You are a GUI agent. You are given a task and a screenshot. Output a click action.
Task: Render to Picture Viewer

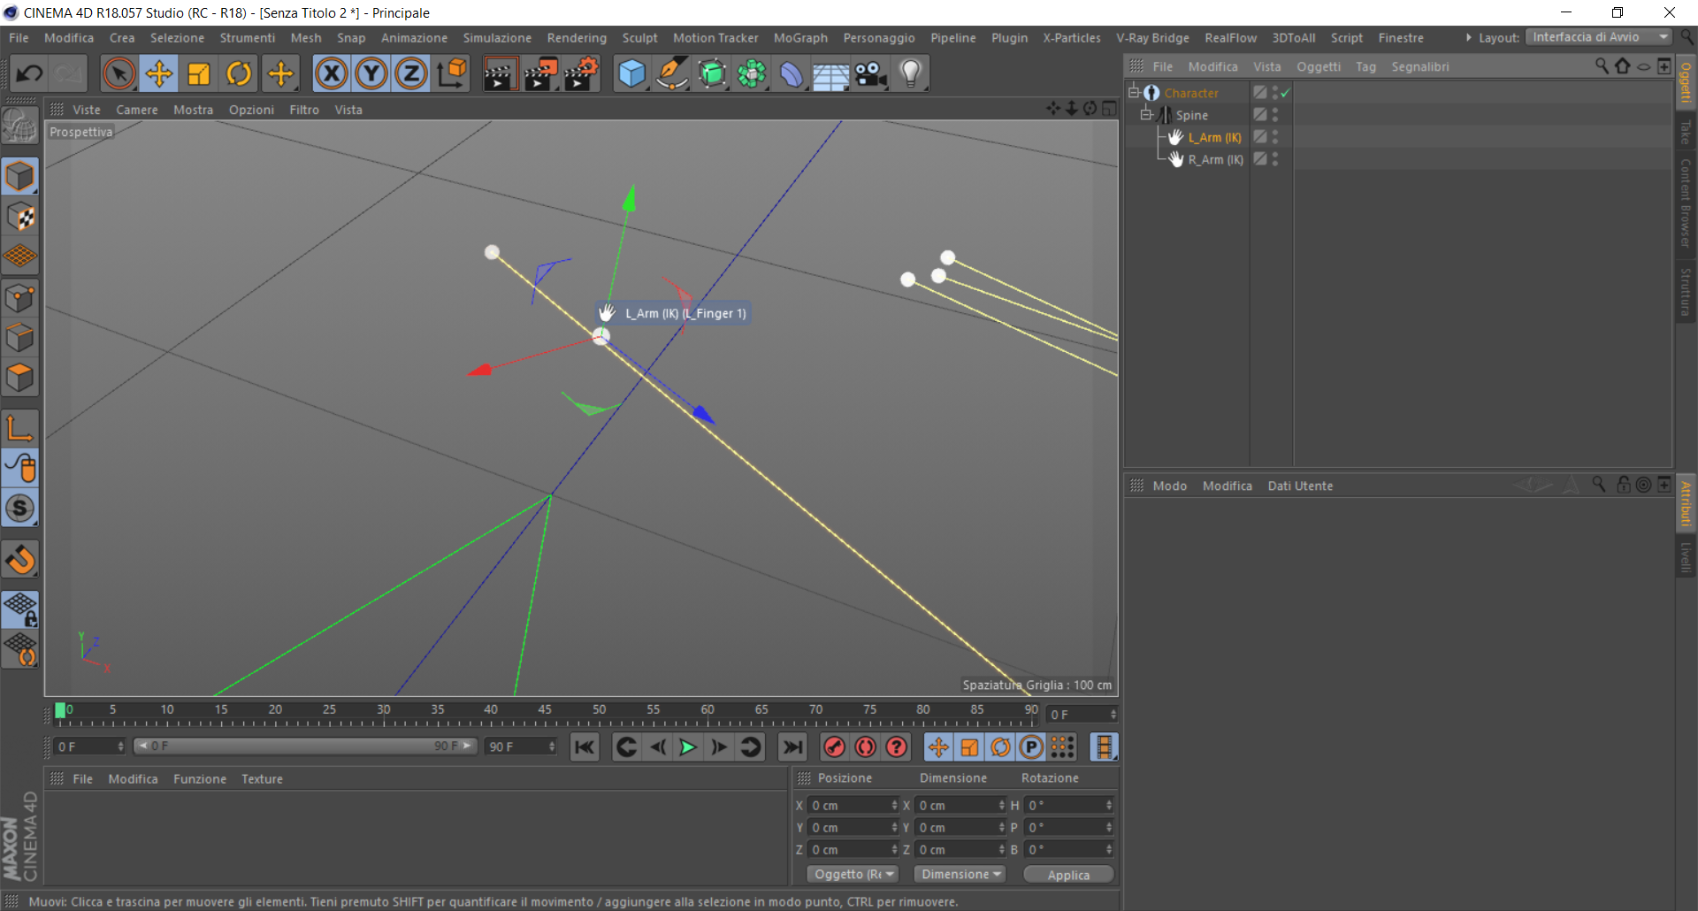[540, 73]
